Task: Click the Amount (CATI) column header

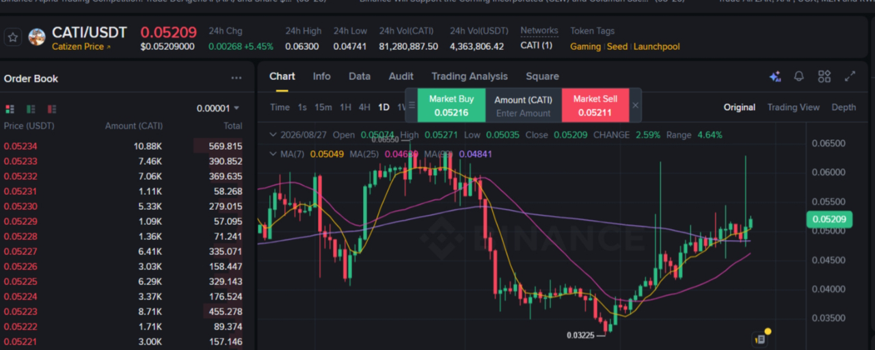Action: pos(134,126)
